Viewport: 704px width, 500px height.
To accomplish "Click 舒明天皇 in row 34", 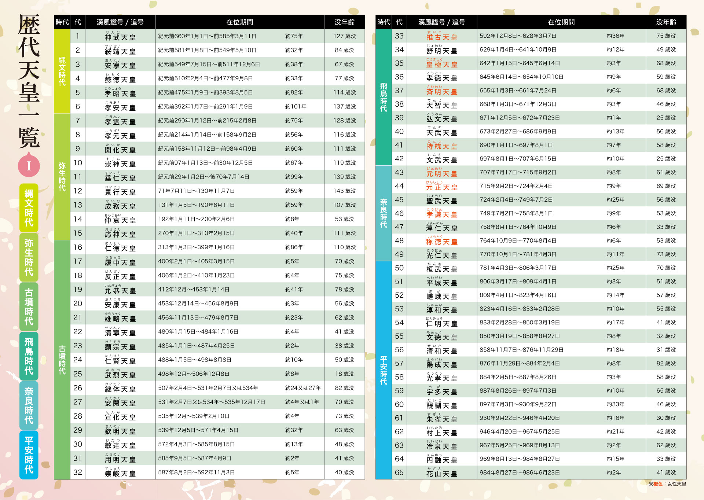I will (x=442, y=51).
